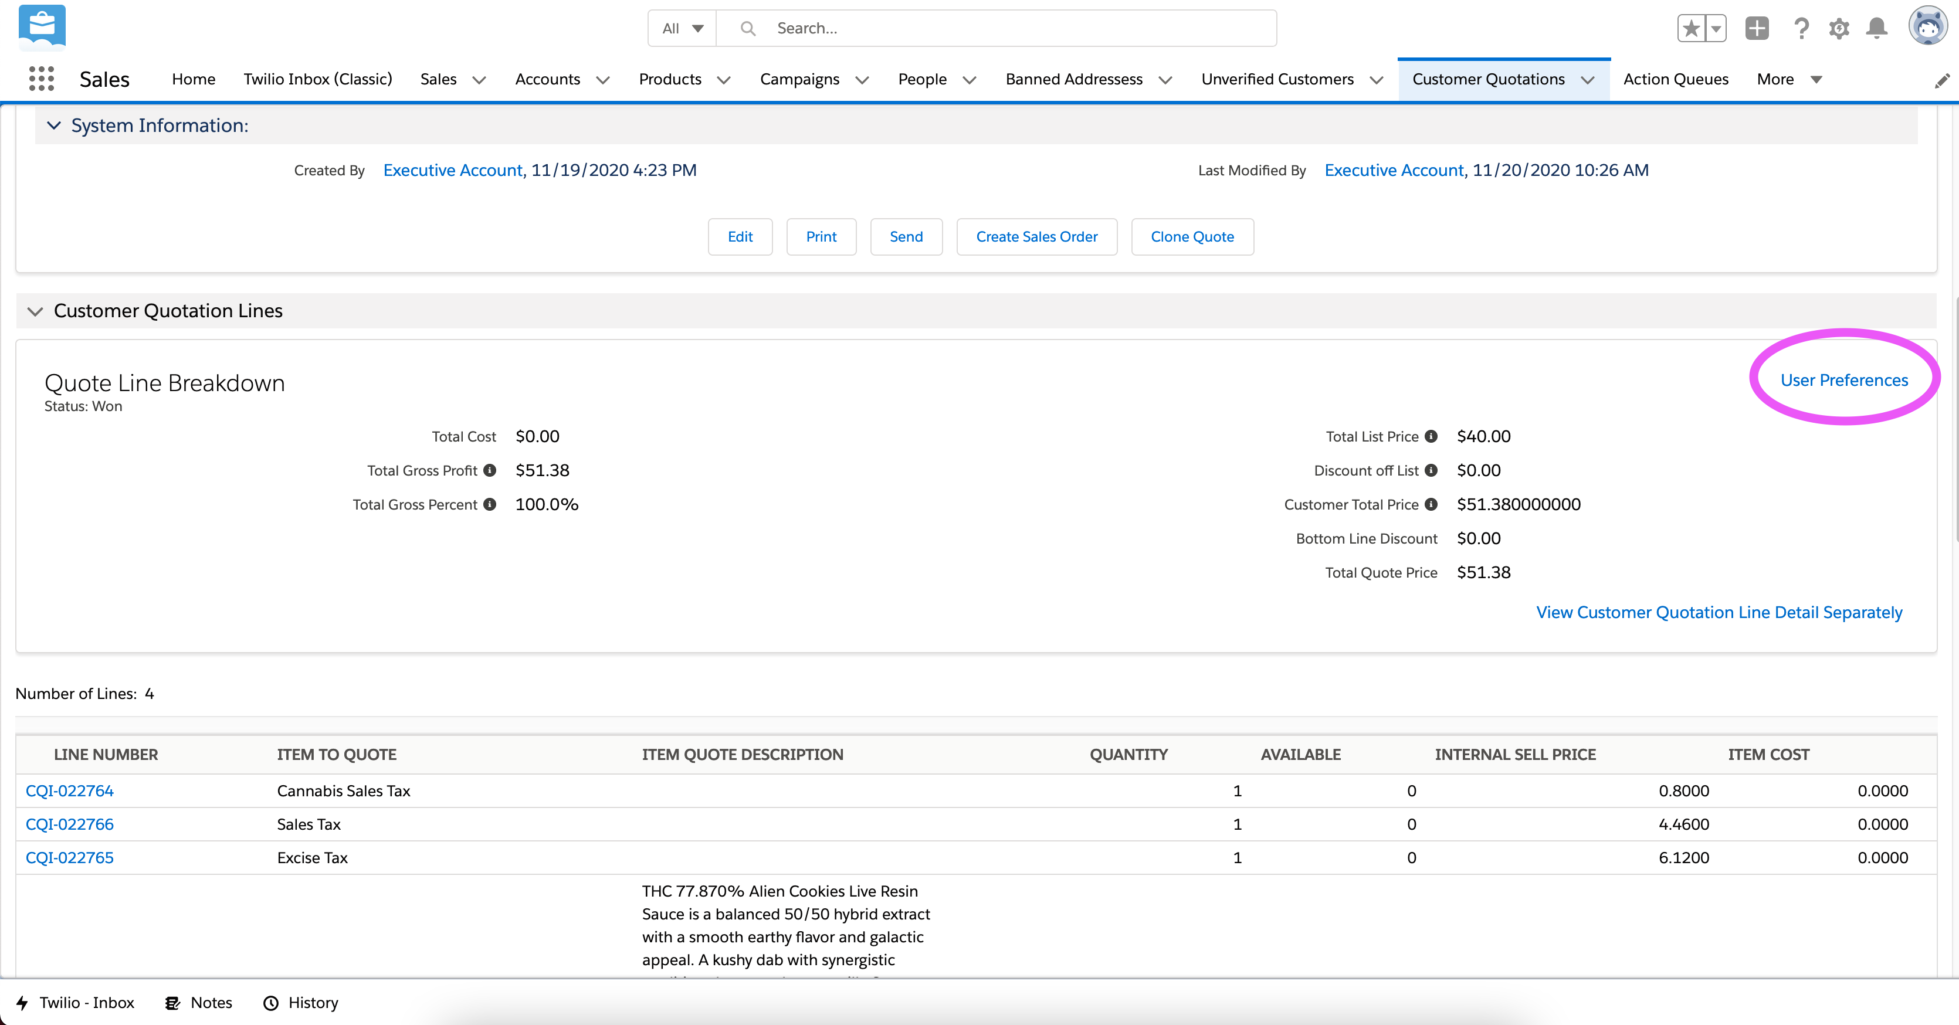
Task: Open Total List Price info icon
Action: click(x=1431, y=436)
